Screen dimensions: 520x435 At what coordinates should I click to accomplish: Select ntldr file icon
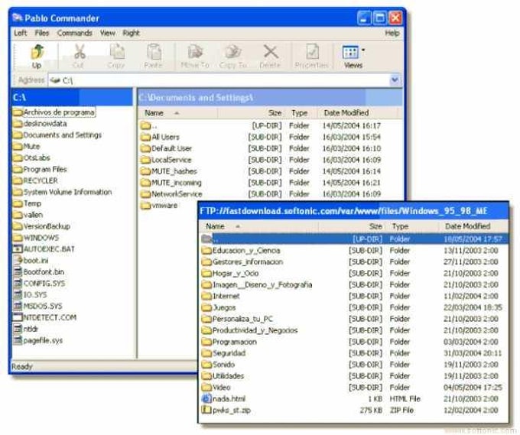point(18,329)
